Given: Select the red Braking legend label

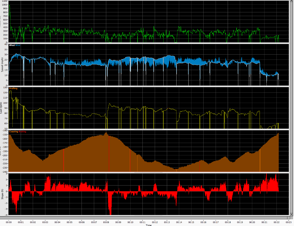Looking at the screenshot, I should pyautogui.click(x=22, y=132).
